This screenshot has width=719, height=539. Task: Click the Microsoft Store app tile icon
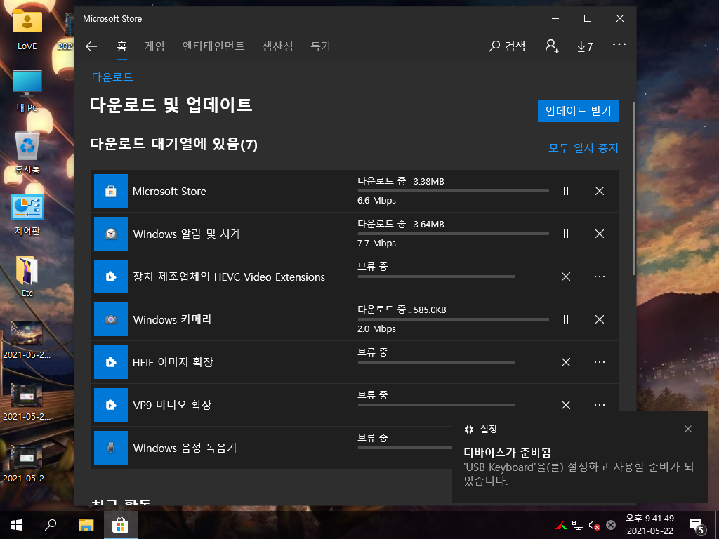click(x=111, y=191)
